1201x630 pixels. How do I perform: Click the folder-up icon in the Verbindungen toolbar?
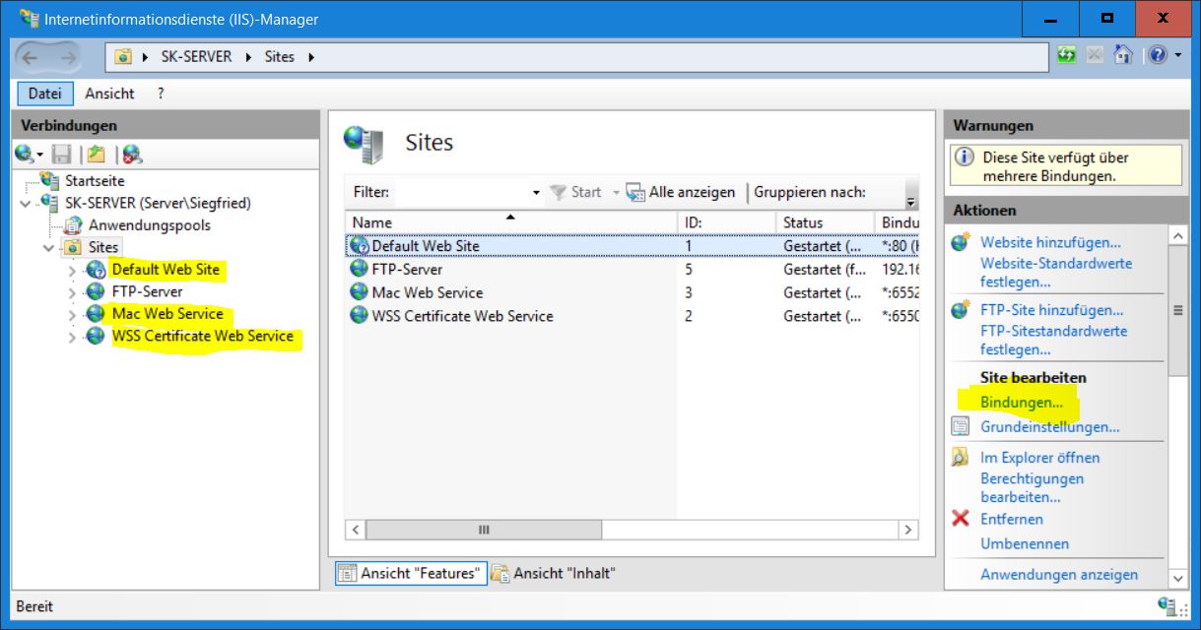(x=96, y=154)
